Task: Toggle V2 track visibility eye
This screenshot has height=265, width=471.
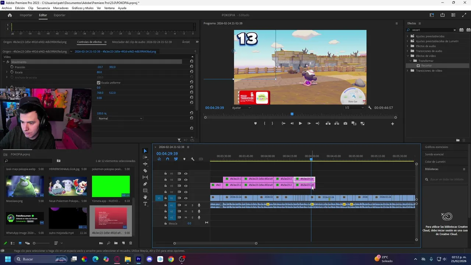Action: [186, 192]
